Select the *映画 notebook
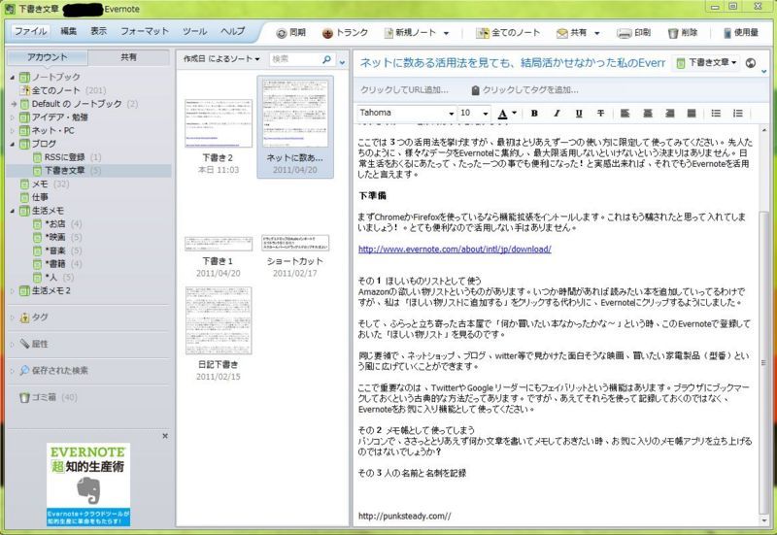The image size is (777, 535). (57, 237)
